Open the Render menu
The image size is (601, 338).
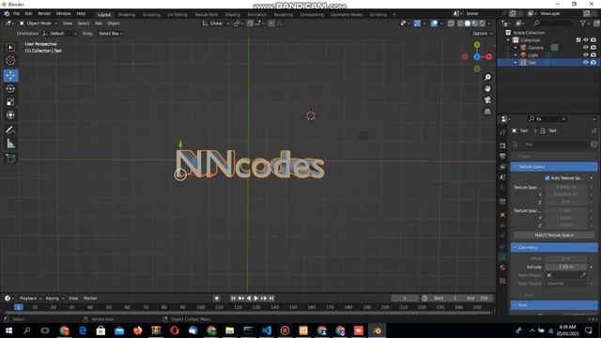(x=44, y=13)
